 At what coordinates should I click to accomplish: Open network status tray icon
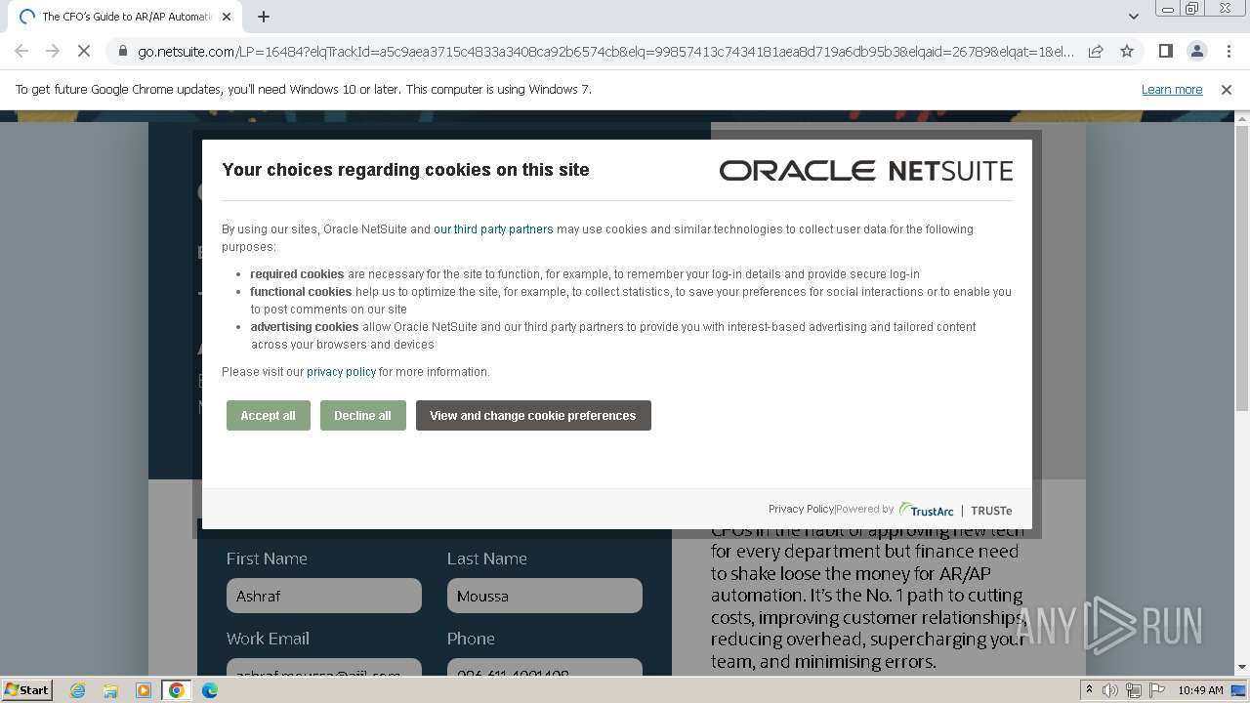1134,690
